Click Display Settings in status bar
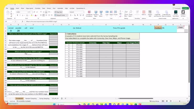 [x=154, y=101]
